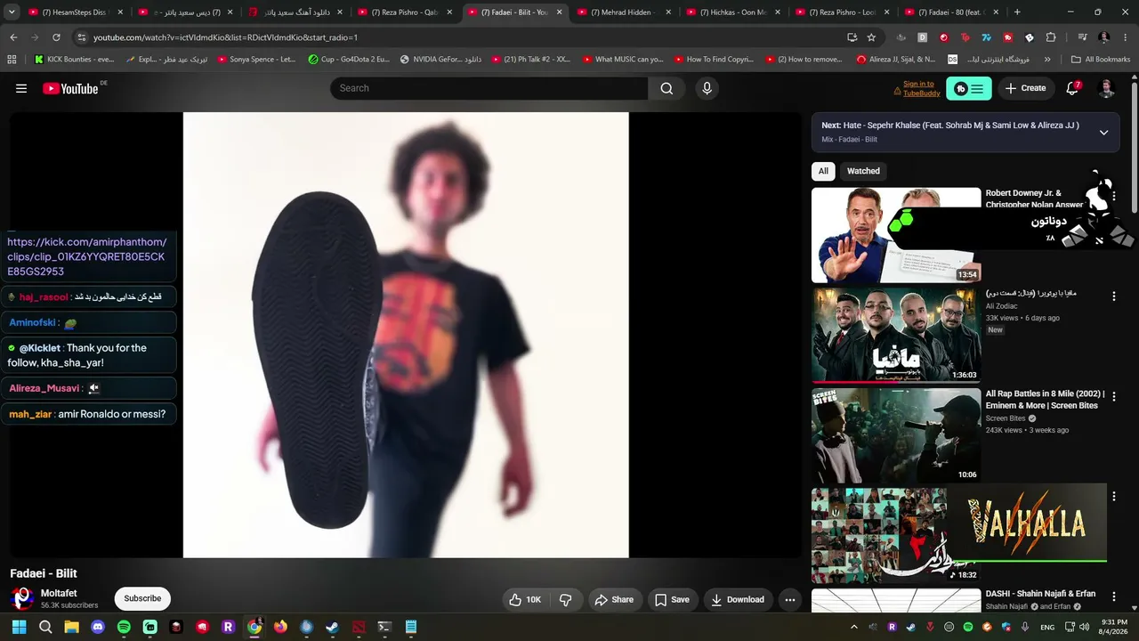Go to the YouTube home logo
The width and height of the screenshot is (1139, 641).
click(x=70, y=88)
